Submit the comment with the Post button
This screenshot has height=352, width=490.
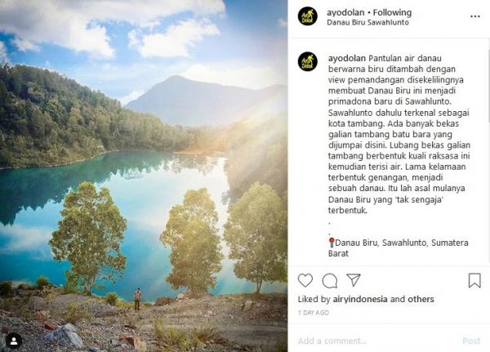[471, 341]
